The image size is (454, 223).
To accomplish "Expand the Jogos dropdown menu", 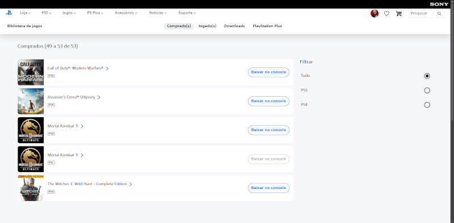I will pyautogui.click(x=69, y=13).
